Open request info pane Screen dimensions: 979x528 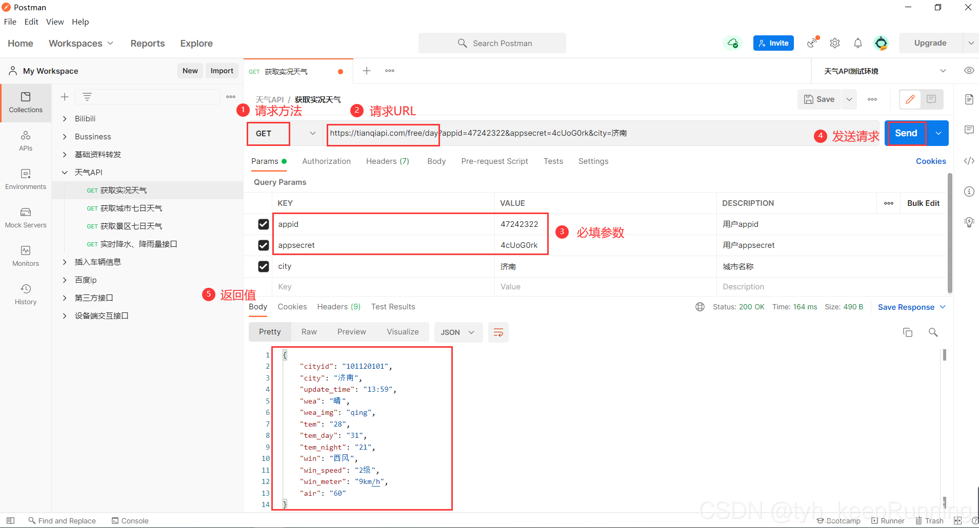coord(969,192)
